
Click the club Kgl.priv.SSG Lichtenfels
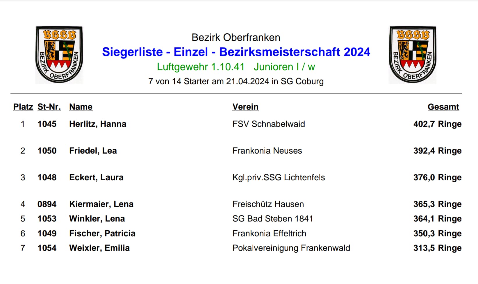tap(279, 177)
